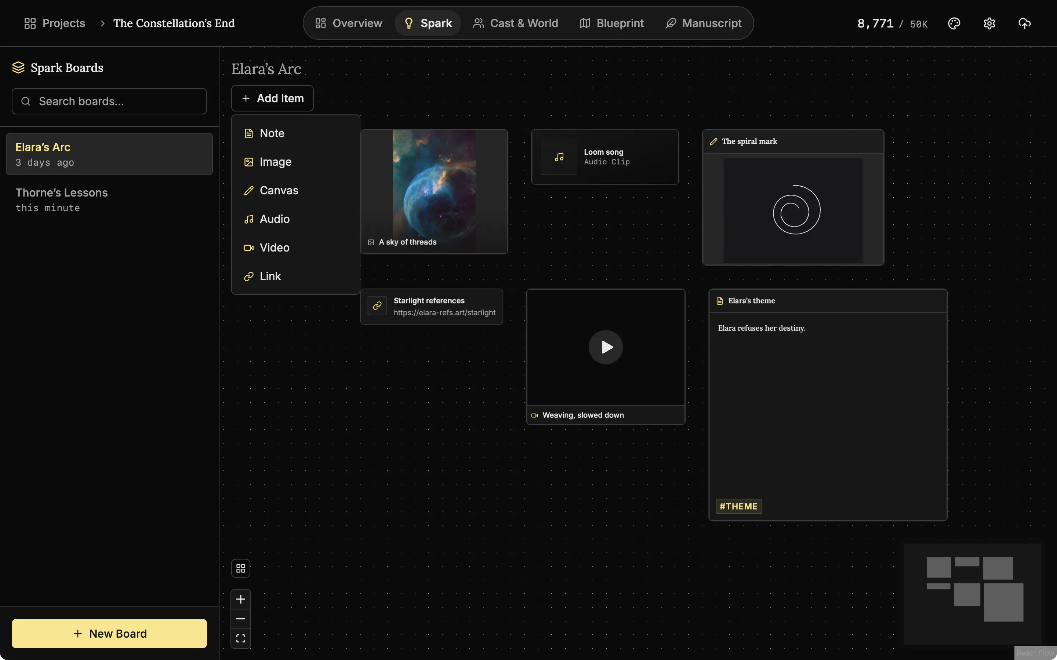Viewport: 1057px width, 660px height.
Task: Collapse the Add Item dropdown button
Action: tap(272, 98)
